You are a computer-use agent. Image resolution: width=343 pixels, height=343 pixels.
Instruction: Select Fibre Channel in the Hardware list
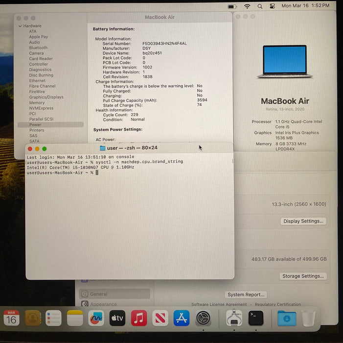[42, 86]
